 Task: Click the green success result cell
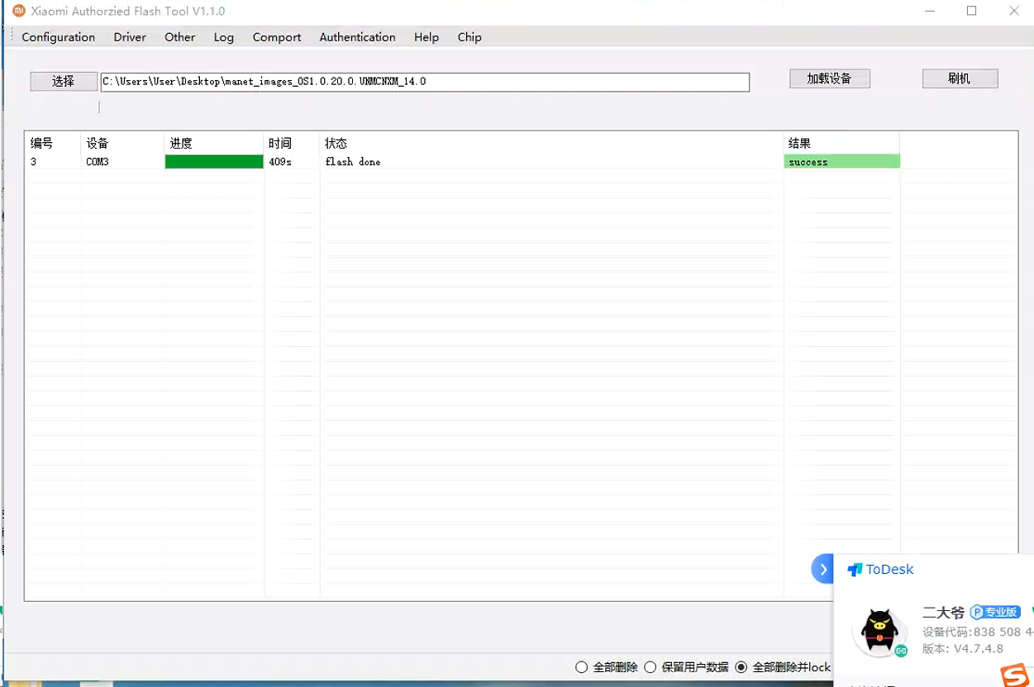pyautogui.click(x=841, y=162)
